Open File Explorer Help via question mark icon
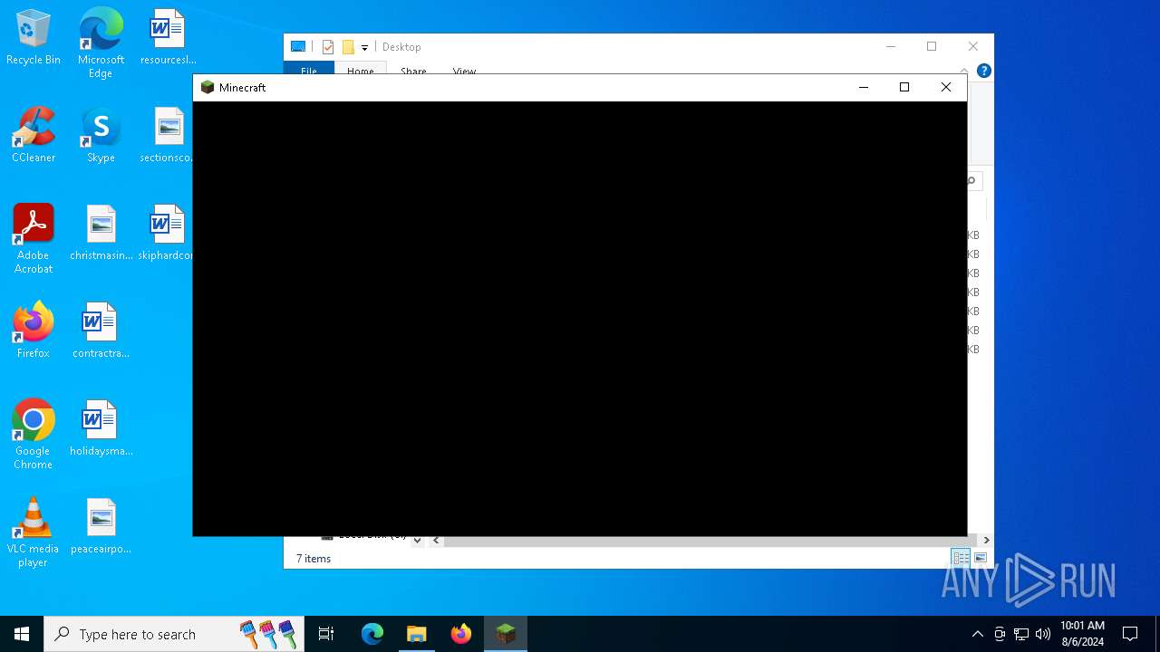This screenshot has width=1160, height=652. (983, 71)
